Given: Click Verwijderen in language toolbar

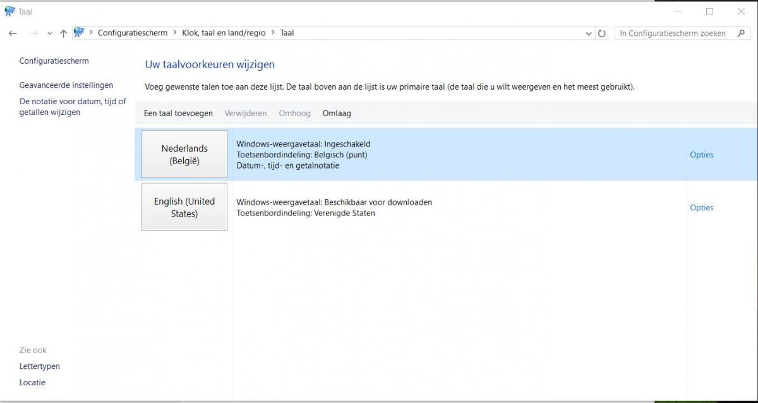Looking at the screenshot, I should (x=246, y=113).
